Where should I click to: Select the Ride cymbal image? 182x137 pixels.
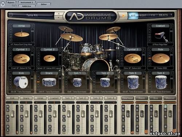click(x=161, y=58)
